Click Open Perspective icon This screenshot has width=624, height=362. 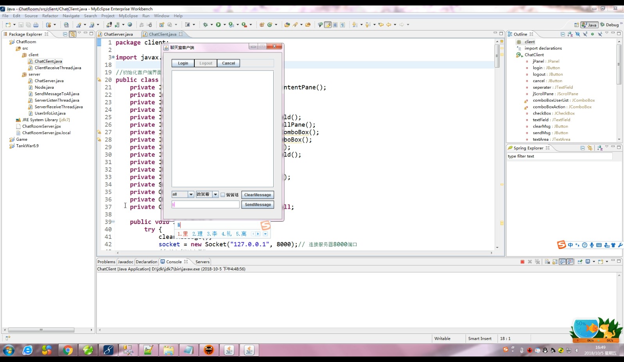(x=576, y=25)
